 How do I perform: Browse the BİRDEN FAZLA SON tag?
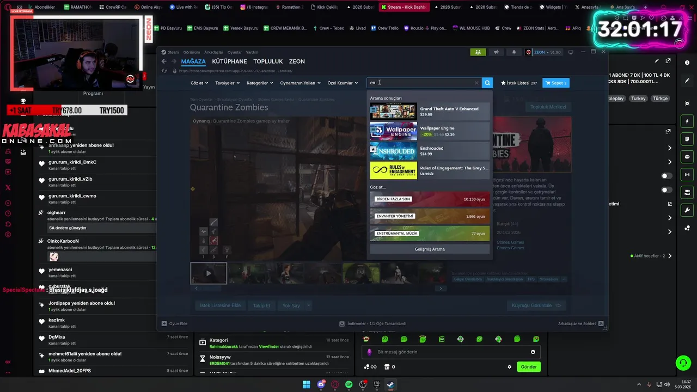[430, 199]
